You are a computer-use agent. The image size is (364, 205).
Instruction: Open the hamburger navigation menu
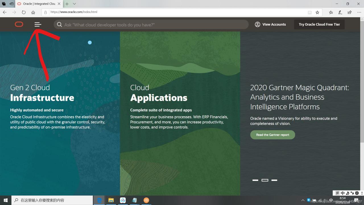[x=38, y=24]
